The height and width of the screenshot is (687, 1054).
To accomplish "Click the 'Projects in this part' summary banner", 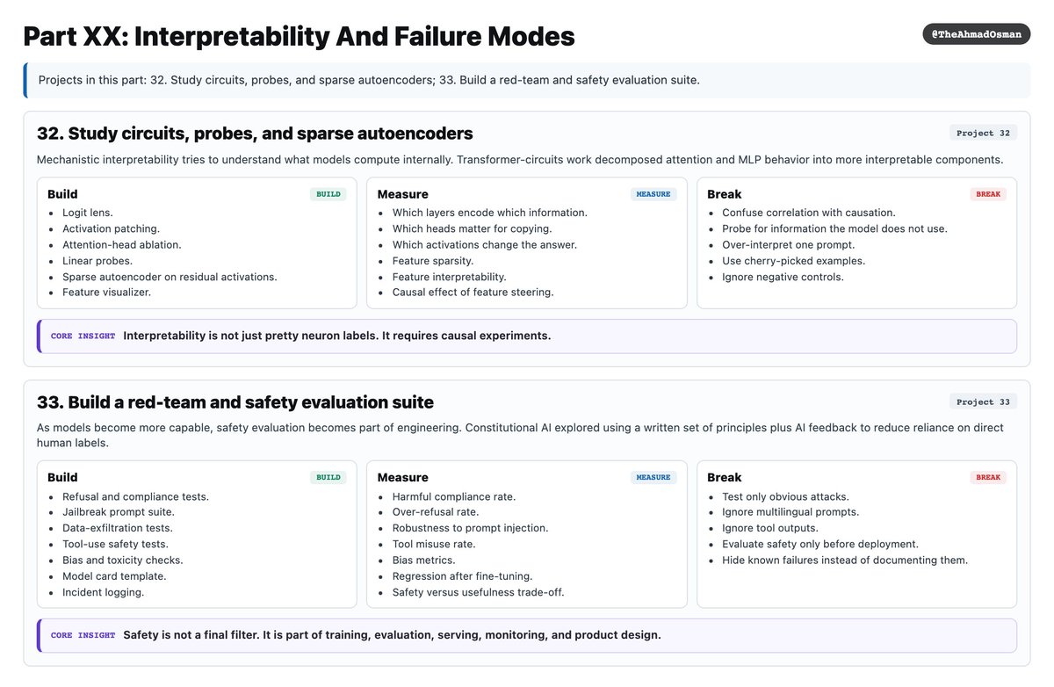I will point(527,80).
